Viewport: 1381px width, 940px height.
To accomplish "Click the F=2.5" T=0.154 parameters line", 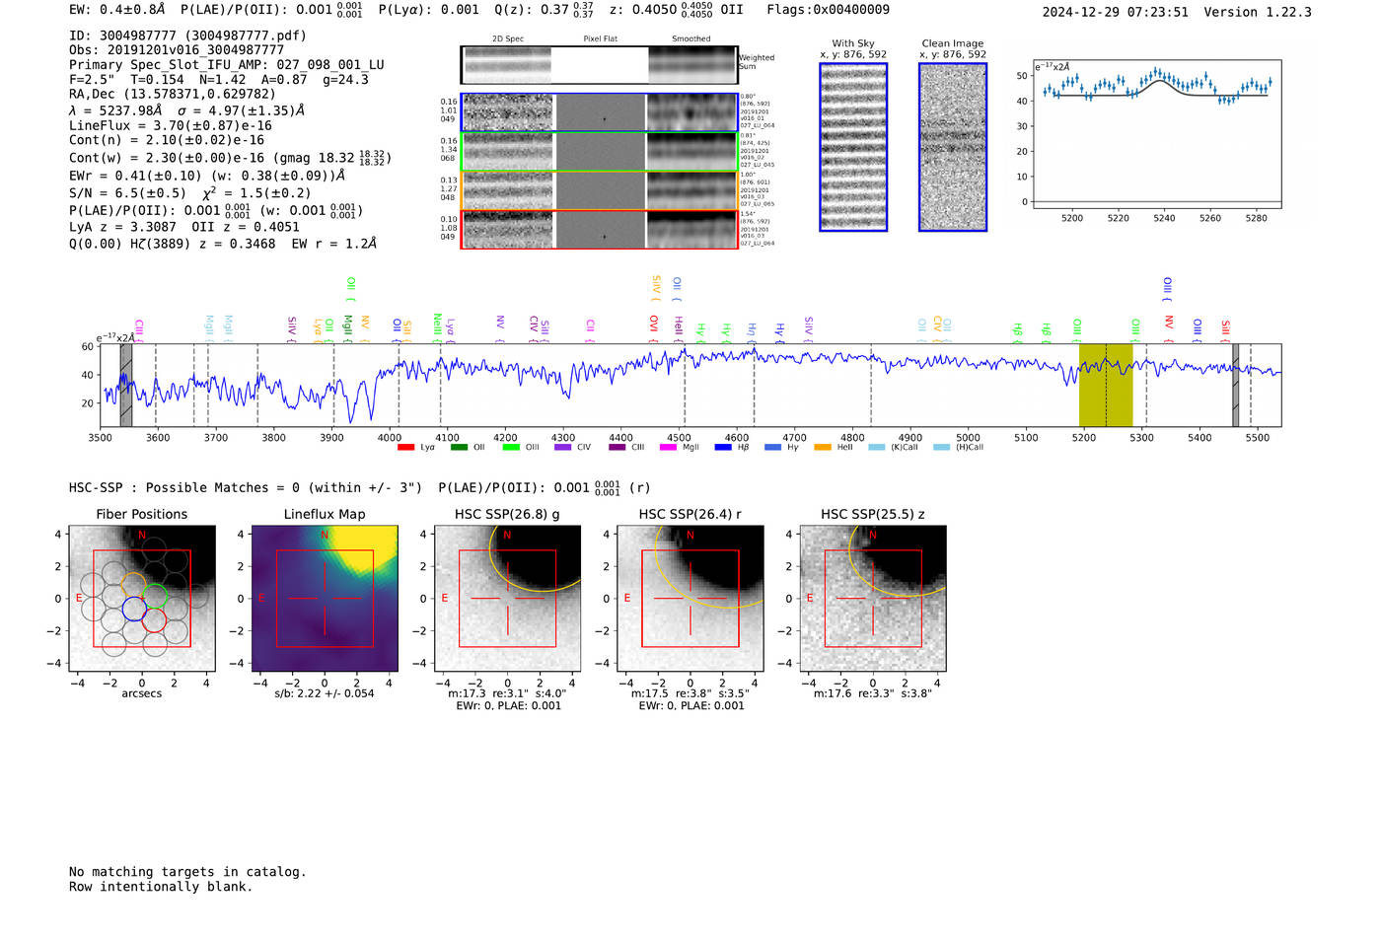I will (x=219, y=79).
